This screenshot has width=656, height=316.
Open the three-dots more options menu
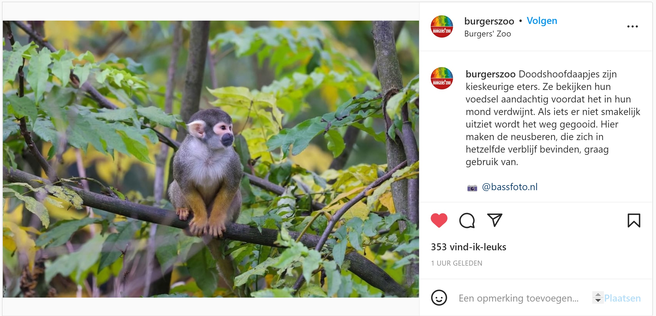[x=632, y=26]
